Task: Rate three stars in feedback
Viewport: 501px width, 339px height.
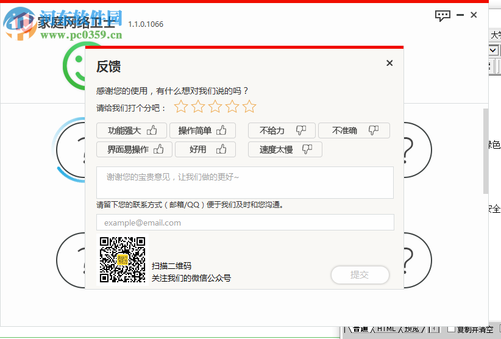Action: point(215,107)
